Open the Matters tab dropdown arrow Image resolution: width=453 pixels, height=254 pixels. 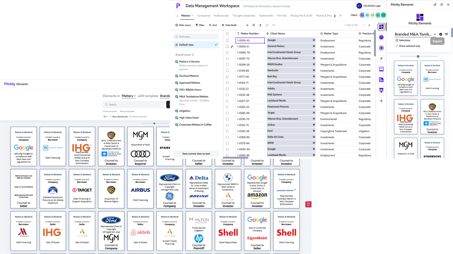tap(192, 16)
